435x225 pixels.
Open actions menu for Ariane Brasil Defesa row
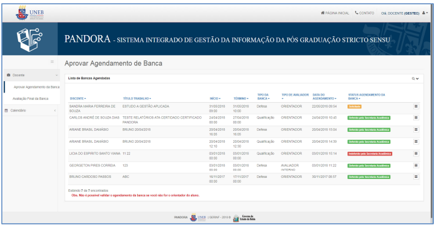[x=416, y=129]
